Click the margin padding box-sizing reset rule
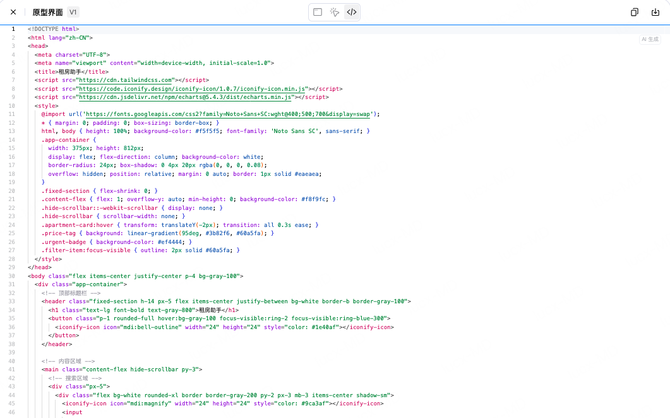 click(130, 123)
